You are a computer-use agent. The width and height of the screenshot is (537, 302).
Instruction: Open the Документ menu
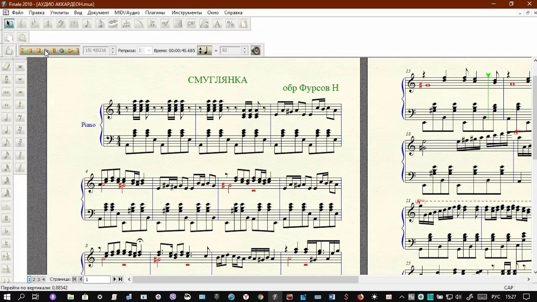98,13
